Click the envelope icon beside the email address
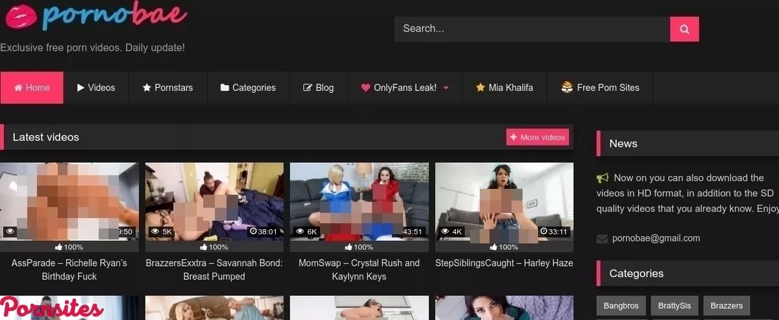This screenshot has height=320, width=779. (x=602, y=239)
